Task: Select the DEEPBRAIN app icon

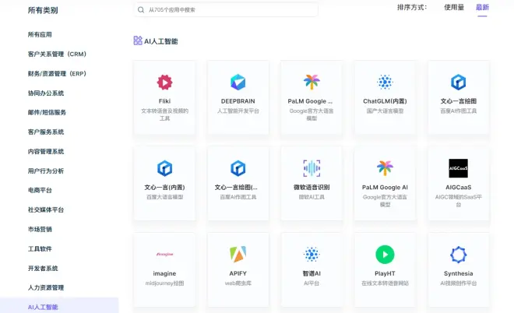Action: [238, 83]
